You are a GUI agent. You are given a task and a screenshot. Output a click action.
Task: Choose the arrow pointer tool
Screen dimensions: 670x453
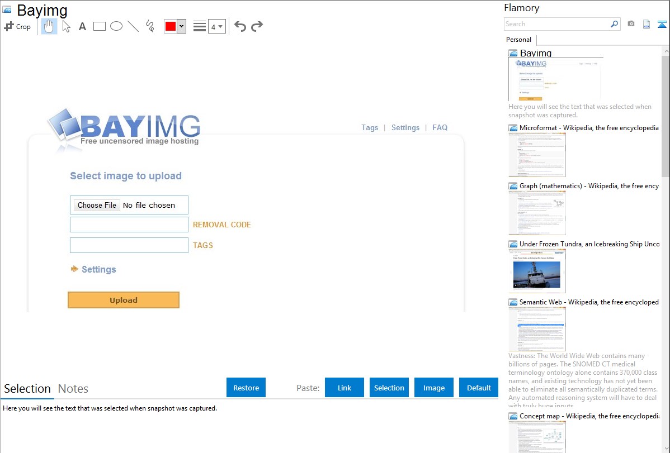click(66, 26)
